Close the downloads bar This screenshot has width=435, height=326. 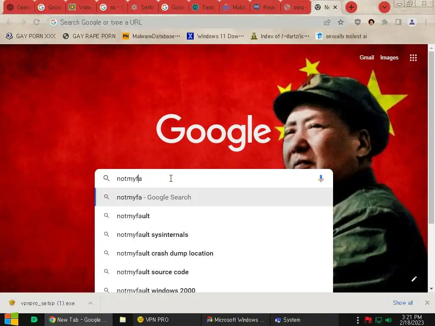pos(427,303)
